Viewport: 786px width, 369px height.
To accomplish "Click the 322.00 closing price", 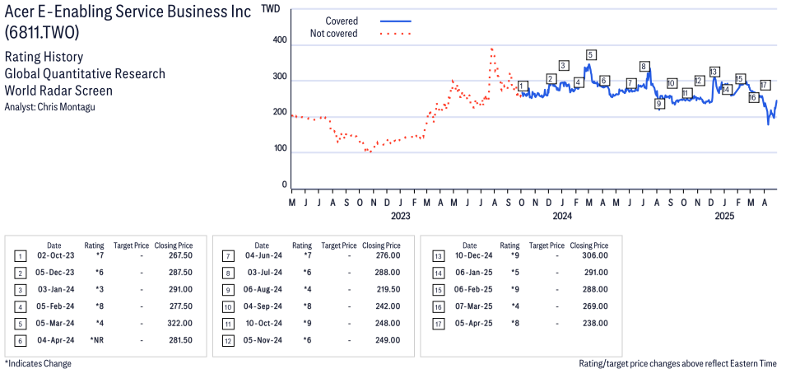I will [x=181, y=323].
